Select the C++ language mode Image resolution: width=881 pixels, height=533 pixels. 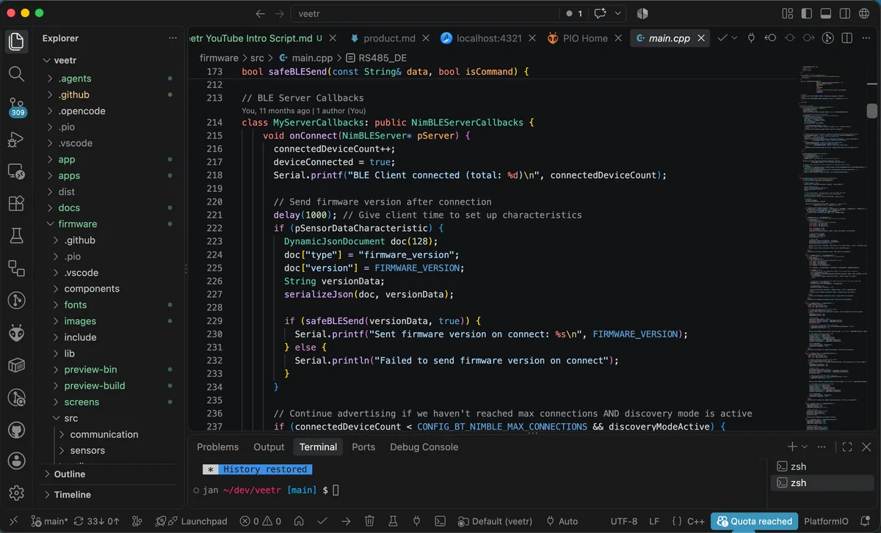click(696, 521)
